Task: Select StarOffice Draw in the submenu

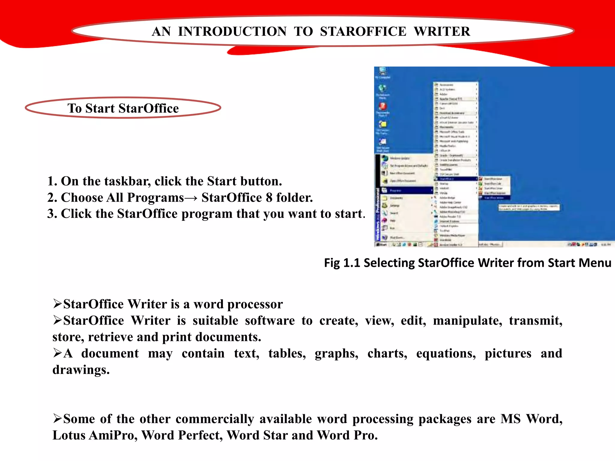Action: coord(493,188)
